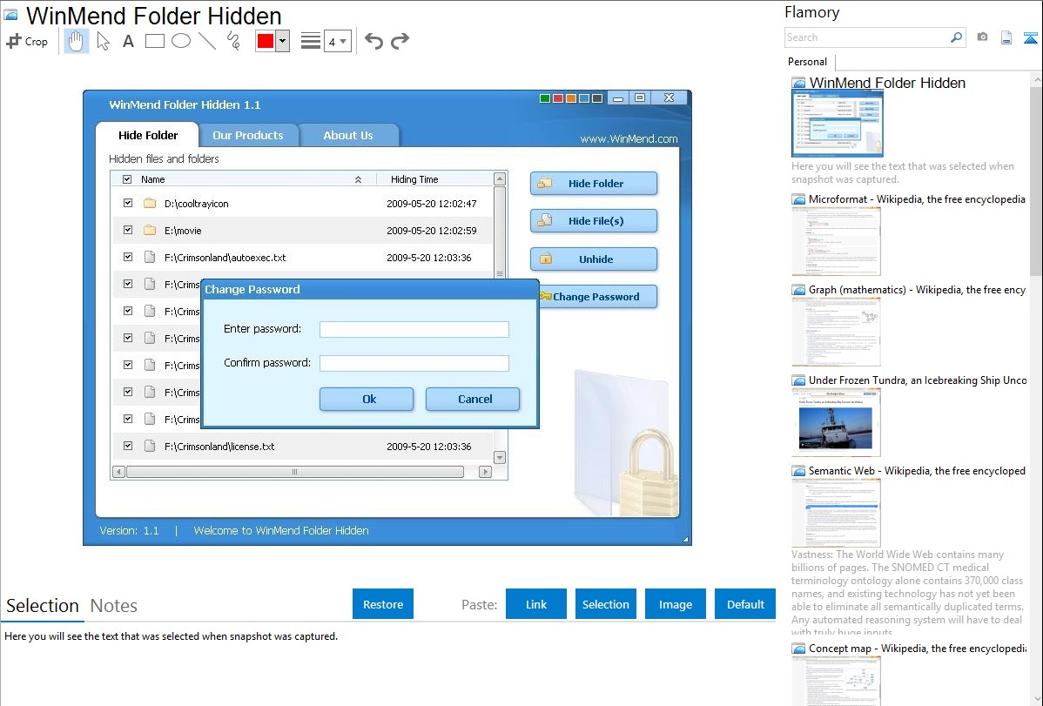Cancel the Change Password dialog

click(473, 400)
